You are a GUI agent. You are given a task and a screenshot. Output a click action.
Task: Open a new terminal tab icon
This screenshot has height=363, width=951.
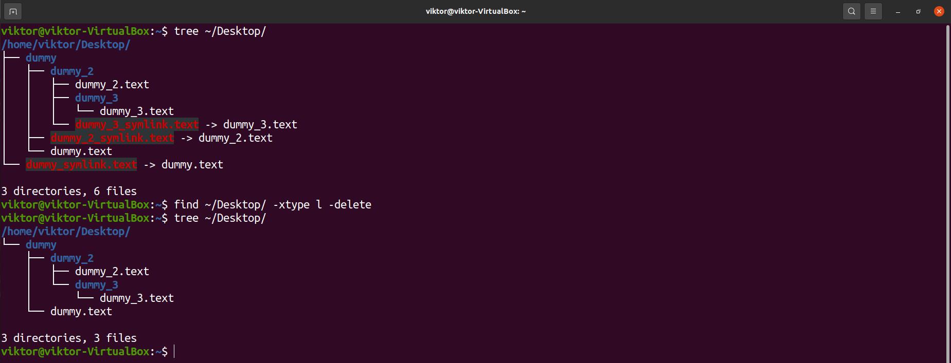13,11
